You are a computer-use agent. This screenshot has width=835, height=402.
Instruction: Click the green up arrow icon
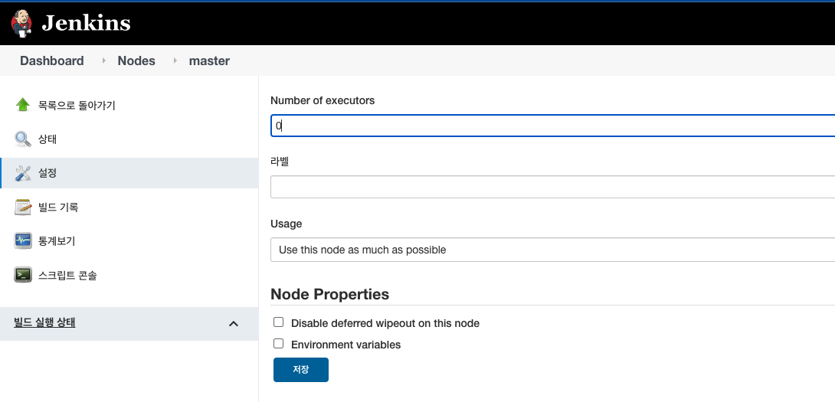(x=22, y=105)
